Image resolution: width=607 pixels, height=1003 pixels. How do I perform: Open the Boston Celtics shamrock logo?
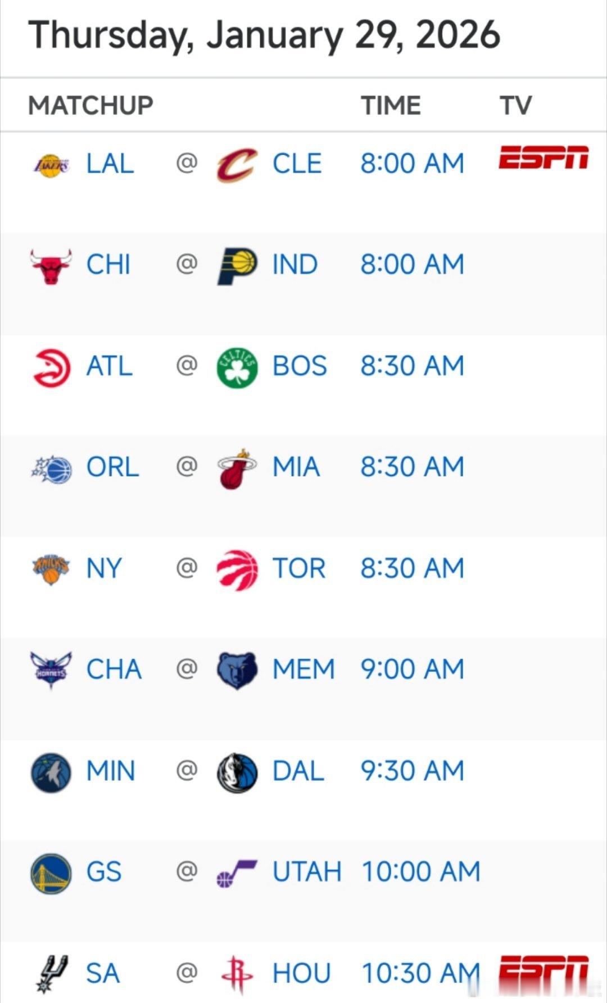coord(237,367)
